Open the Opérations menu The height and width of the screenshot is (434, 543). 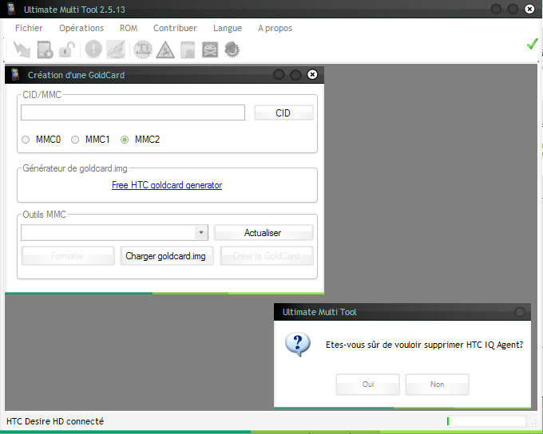pos(81,28)
